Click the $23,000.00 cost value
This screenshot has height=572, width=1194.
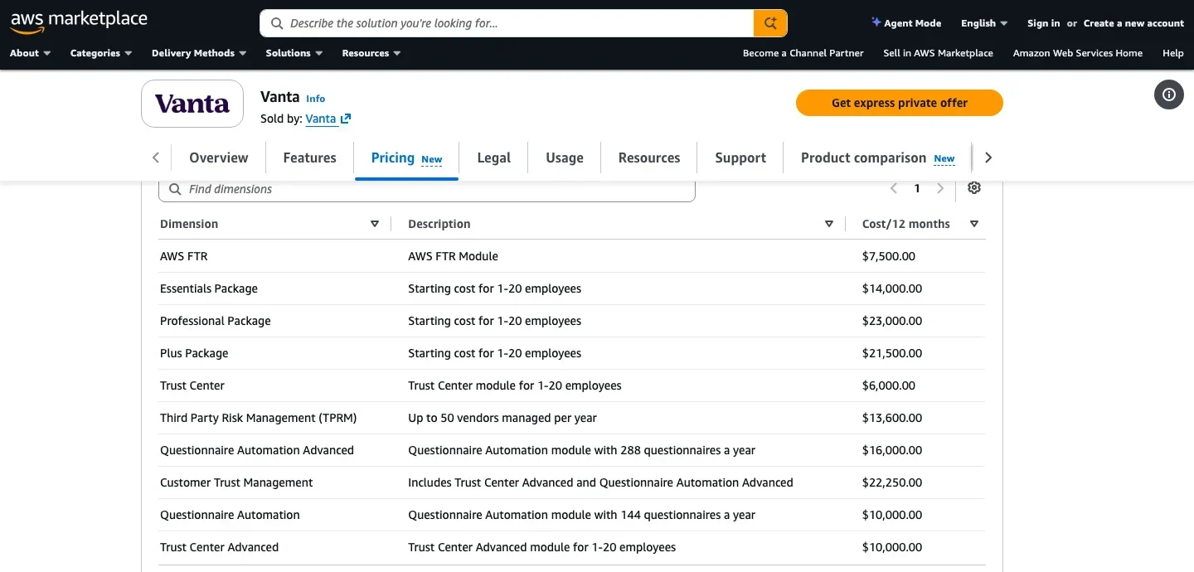tap(892, 321)
